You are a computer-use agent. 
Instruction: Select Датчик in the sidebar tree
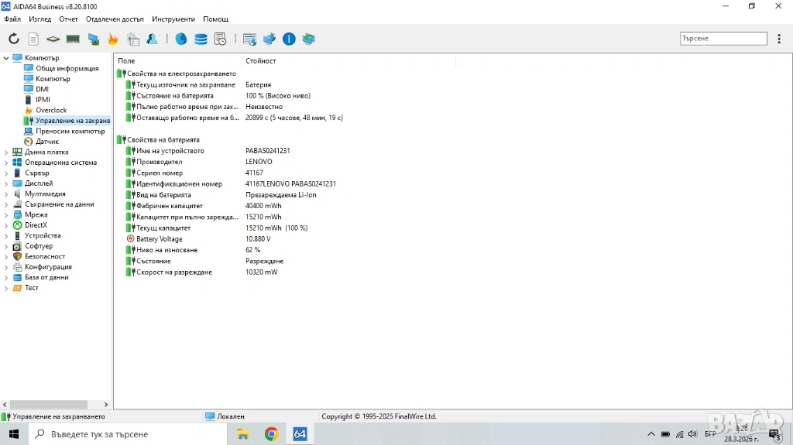(46, 142)
